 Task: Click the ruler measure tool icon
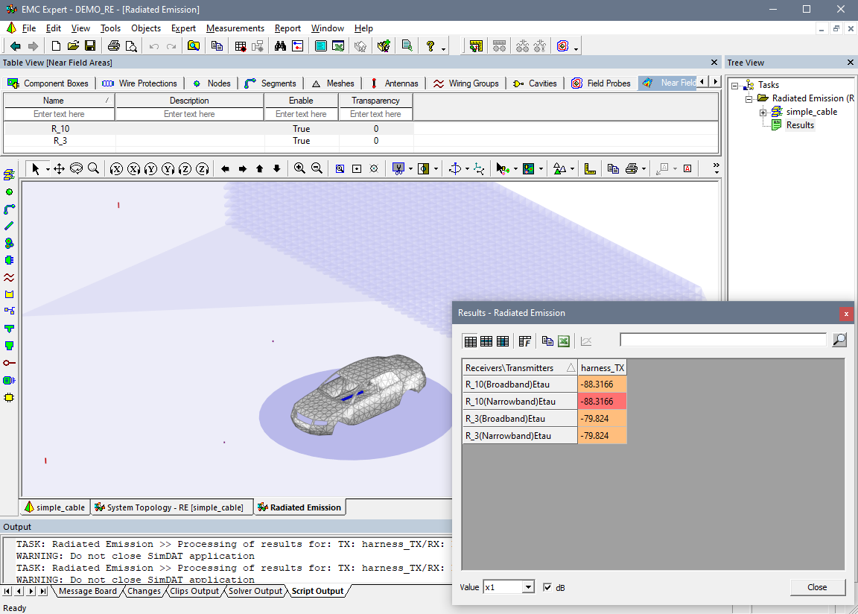tap(590, 168)
